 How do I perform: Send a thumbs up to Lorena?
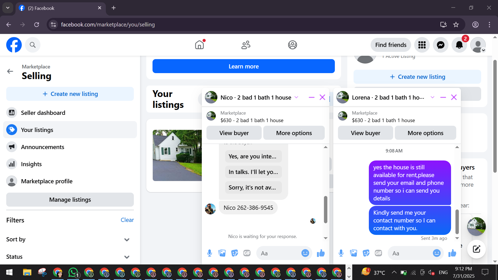452,253
